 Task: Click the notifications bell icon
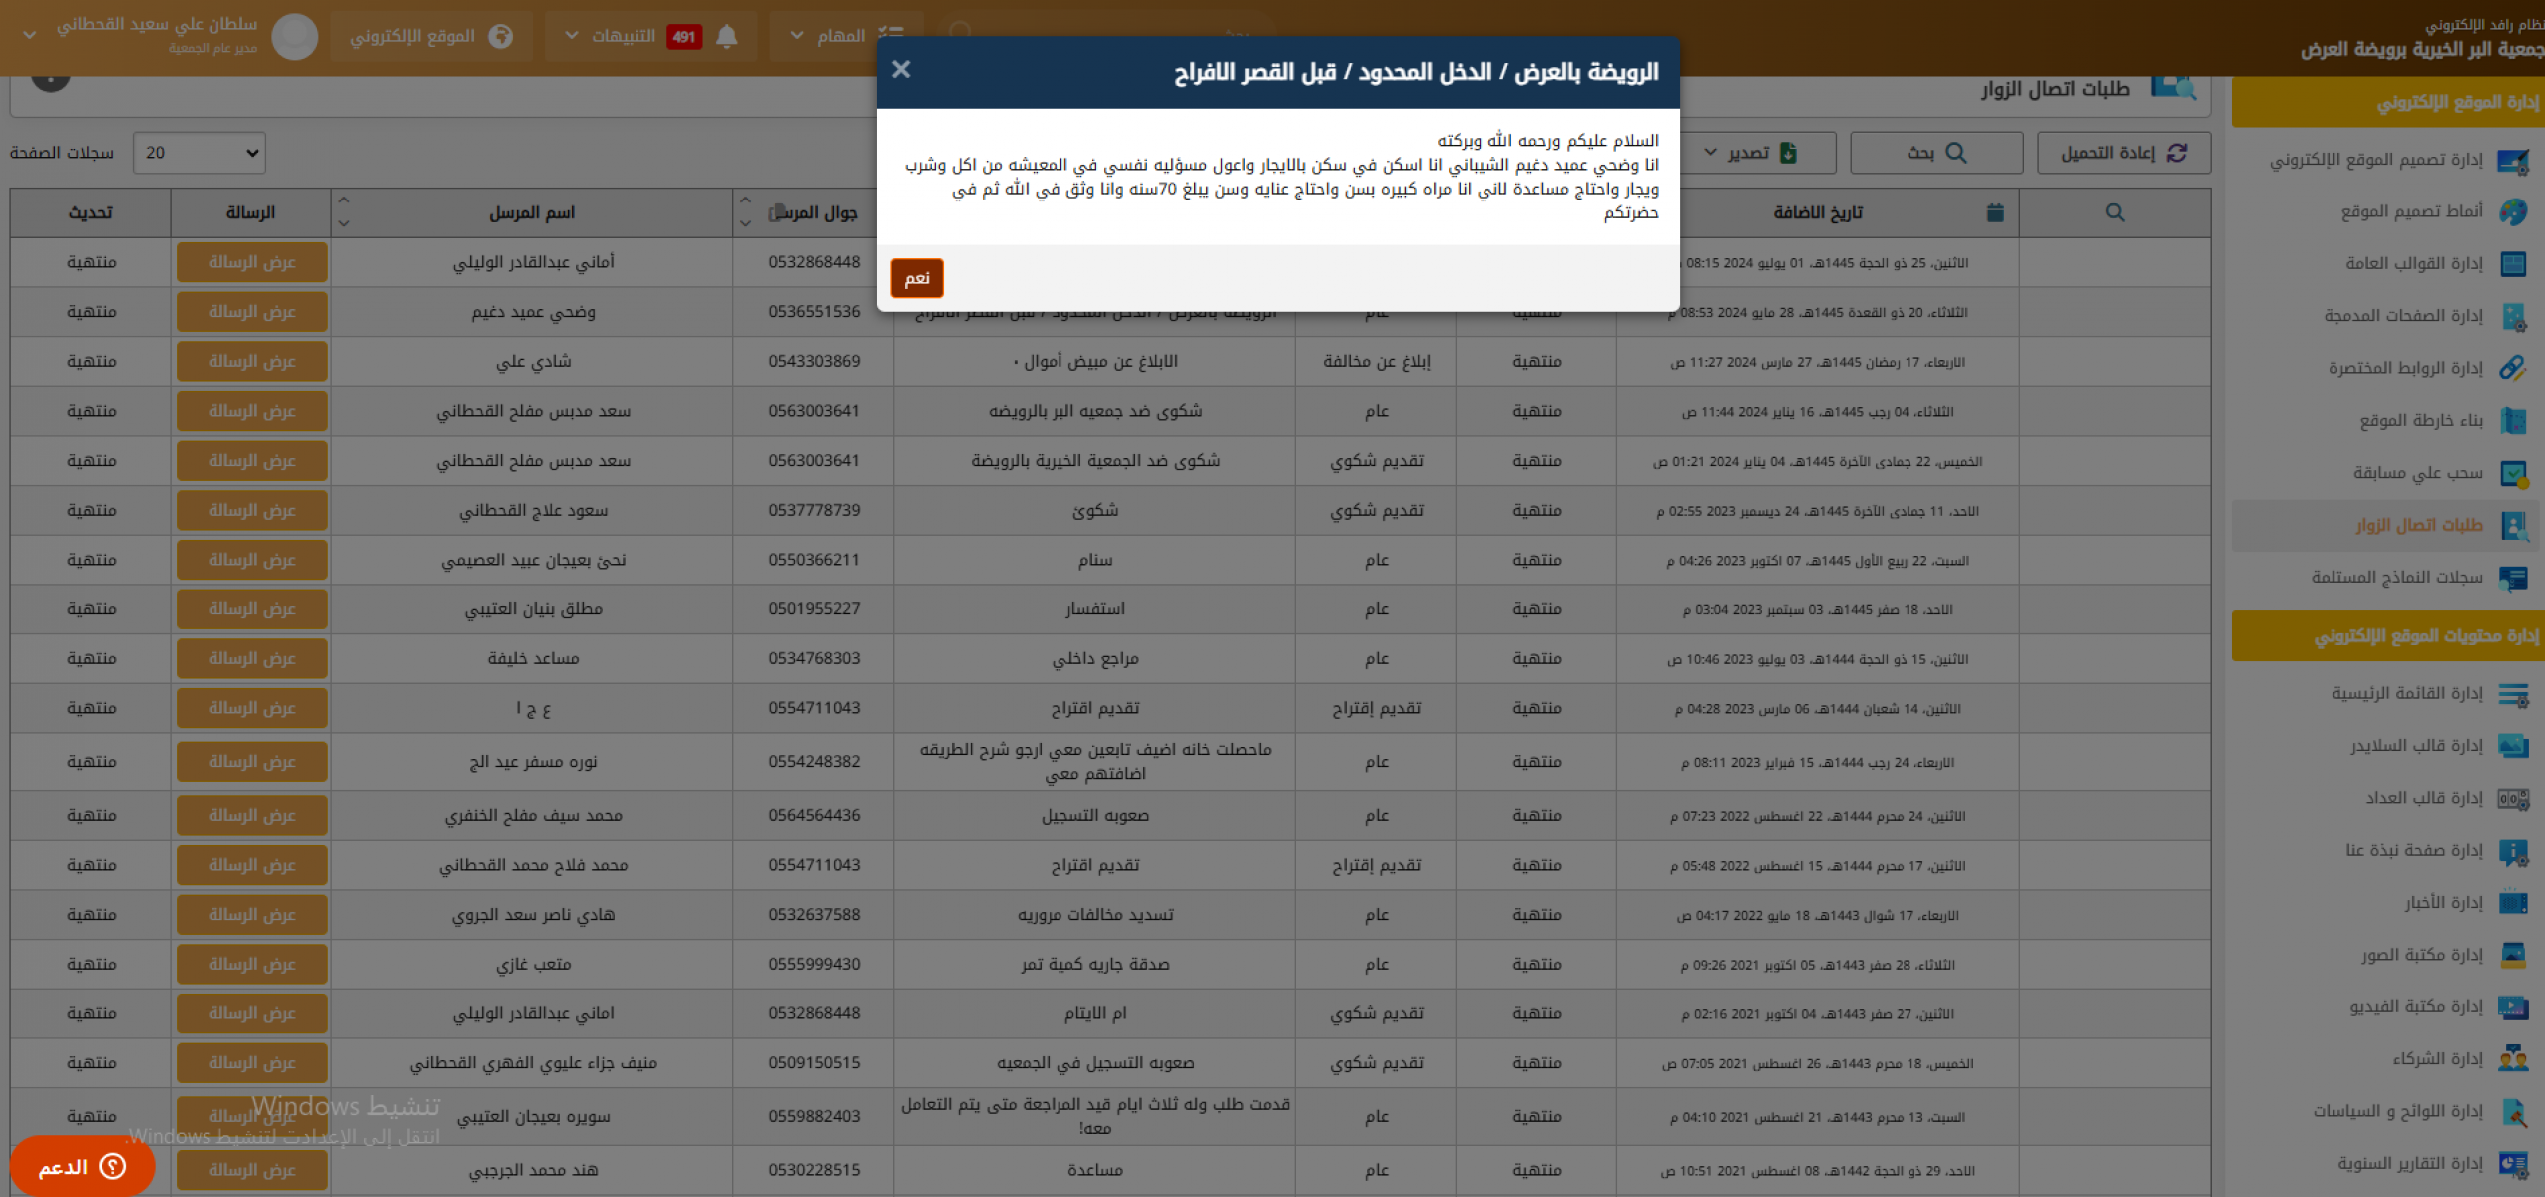pos(727,36)
